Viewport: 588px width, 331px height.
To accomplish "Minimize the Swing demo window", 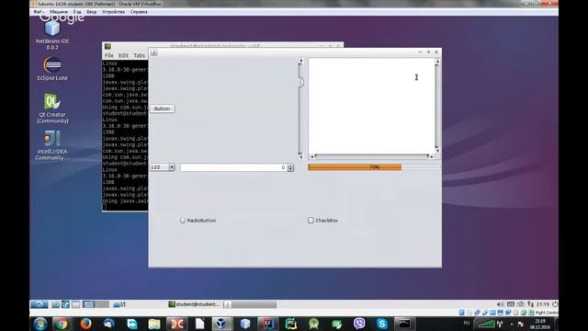I will click(x=420, y=52).
